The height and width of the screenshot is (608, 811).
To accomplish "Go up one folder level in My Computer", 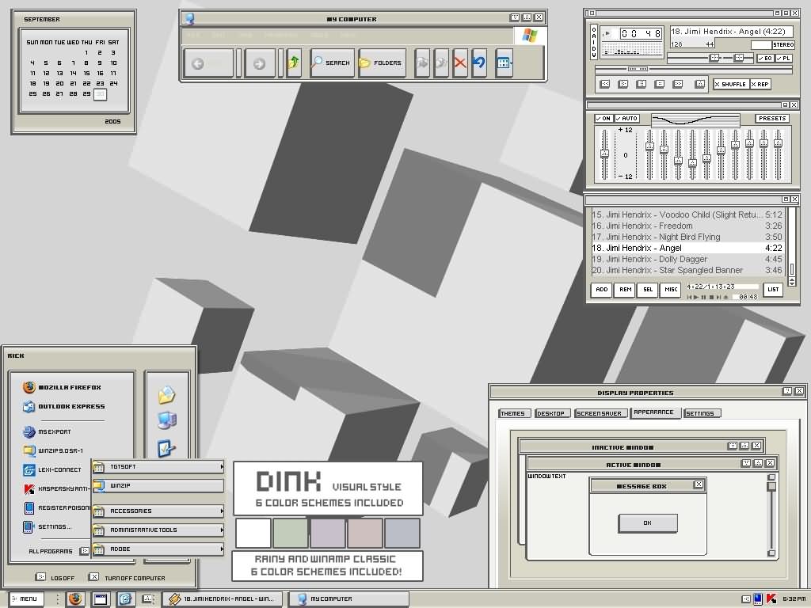I will click(294, 63).
